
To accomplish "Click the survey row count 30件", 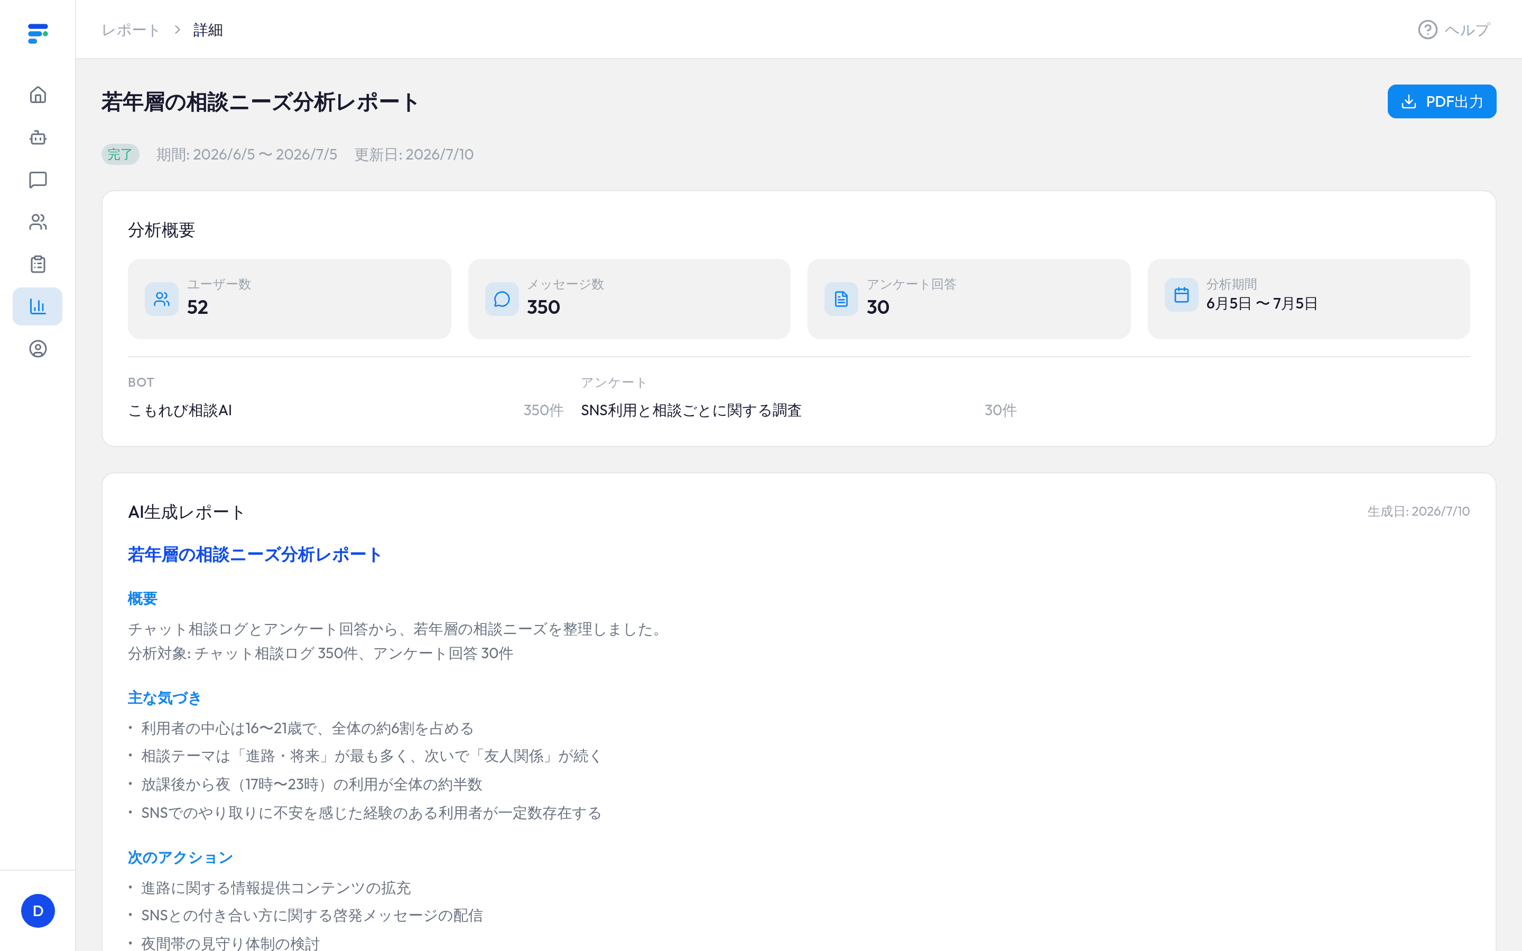I will pos(1000,410).
